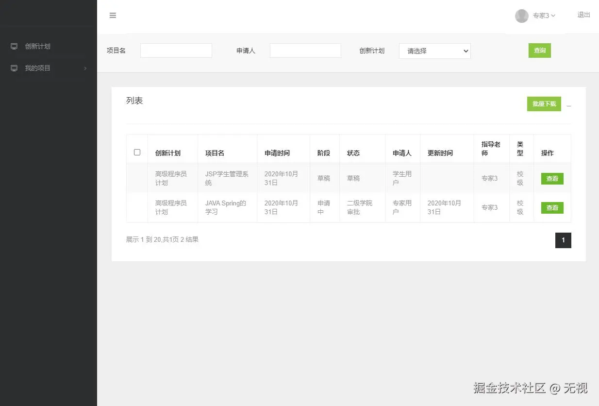Open the 创新计划 请选择 dropdown
Viewport: 599px width, 406px height.
[x=435, y=51]
